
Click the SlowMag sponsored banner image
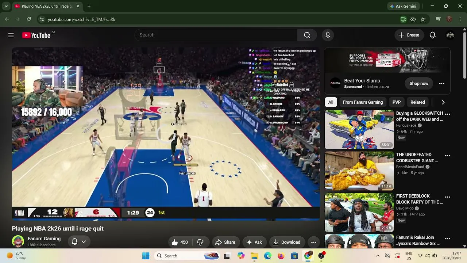click(x=387, y=60)
